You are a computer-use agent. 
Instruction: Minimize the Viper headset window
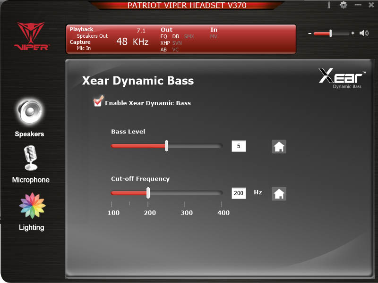(x=358, y=5)
